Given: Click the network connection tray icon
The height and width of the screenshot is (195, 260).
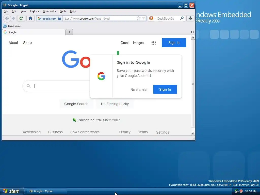Looking at the screenshot, I should click(x=236, y=191).
